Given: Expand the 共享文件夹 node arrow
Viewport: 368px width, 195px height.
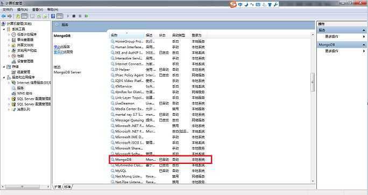Looking at the screenshot, I should point(9,45).
